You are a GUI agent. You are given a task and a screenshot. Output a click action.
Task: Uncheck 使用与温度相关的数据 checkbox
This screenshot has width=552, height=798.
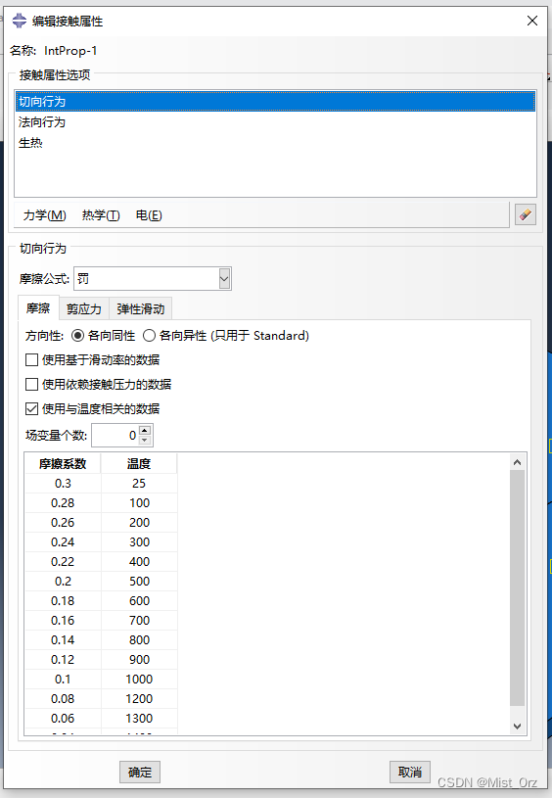pyautogui.click(x=31, y=408)
